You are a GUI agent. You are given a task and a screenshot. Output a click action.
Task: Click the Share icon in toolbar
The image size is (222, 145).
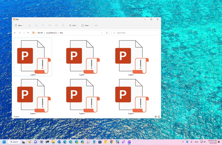coord(56,25)
